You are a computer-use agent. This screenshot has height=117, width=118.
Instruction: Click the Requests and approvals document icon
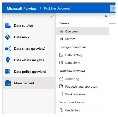[x=61, y=86]
